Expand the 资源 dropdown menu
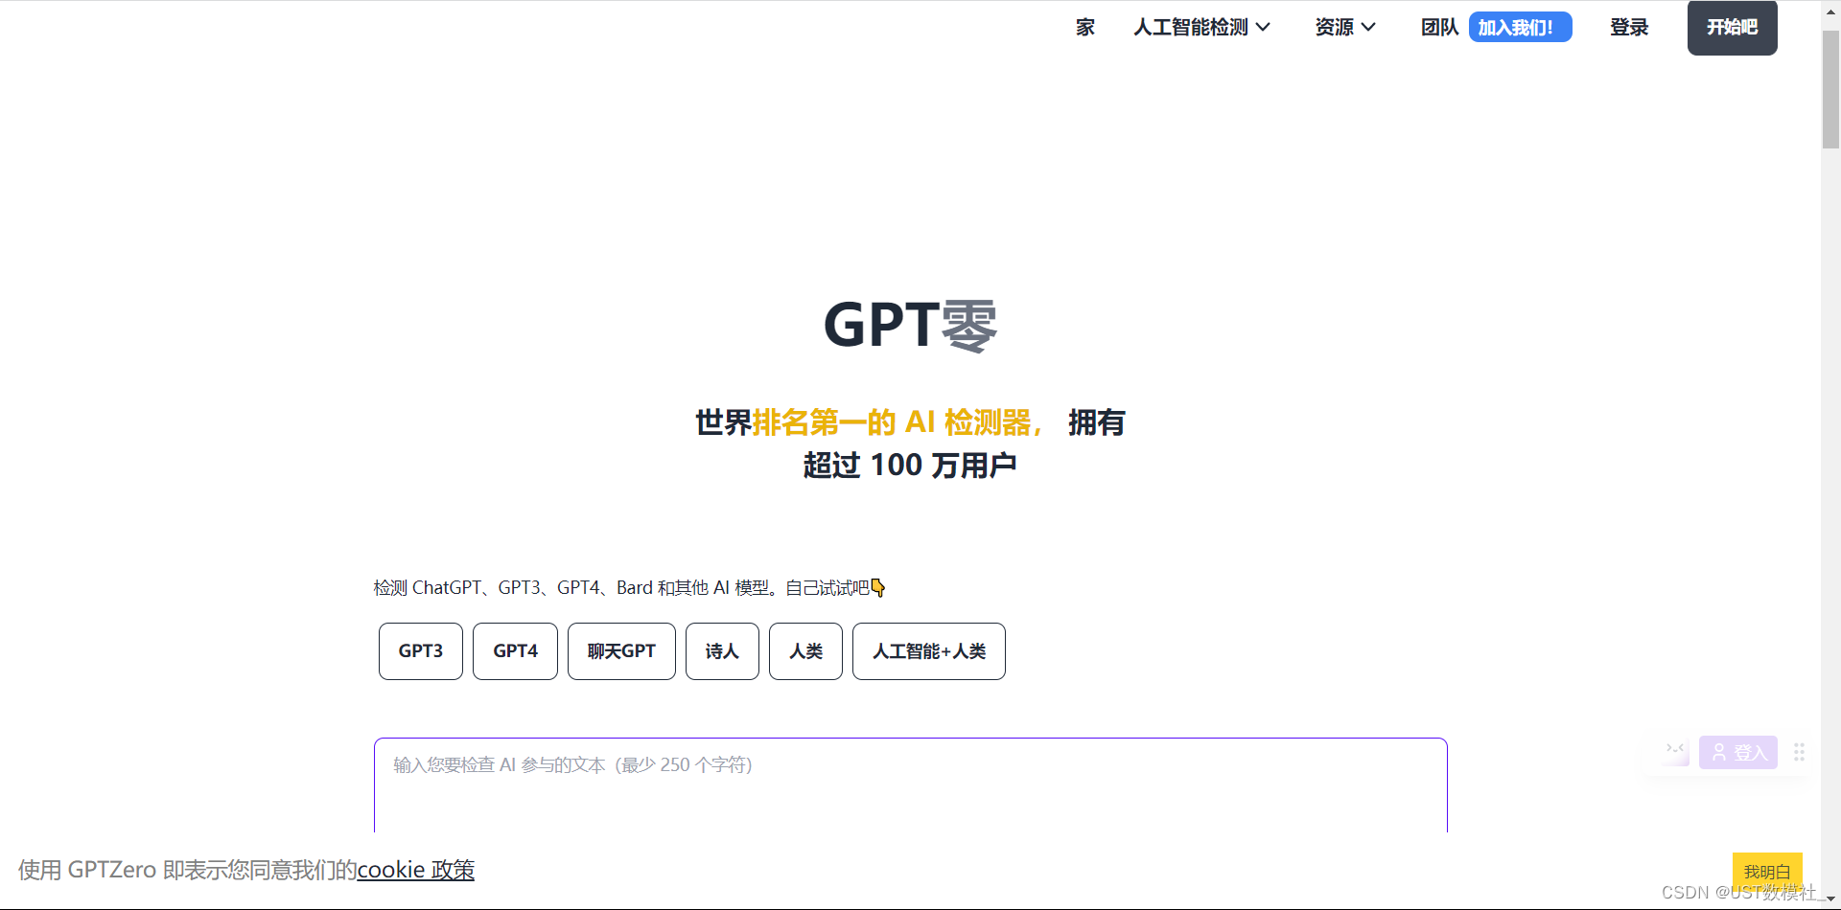This screenshot has width=1841, height=910. (x=1345, y=28)
